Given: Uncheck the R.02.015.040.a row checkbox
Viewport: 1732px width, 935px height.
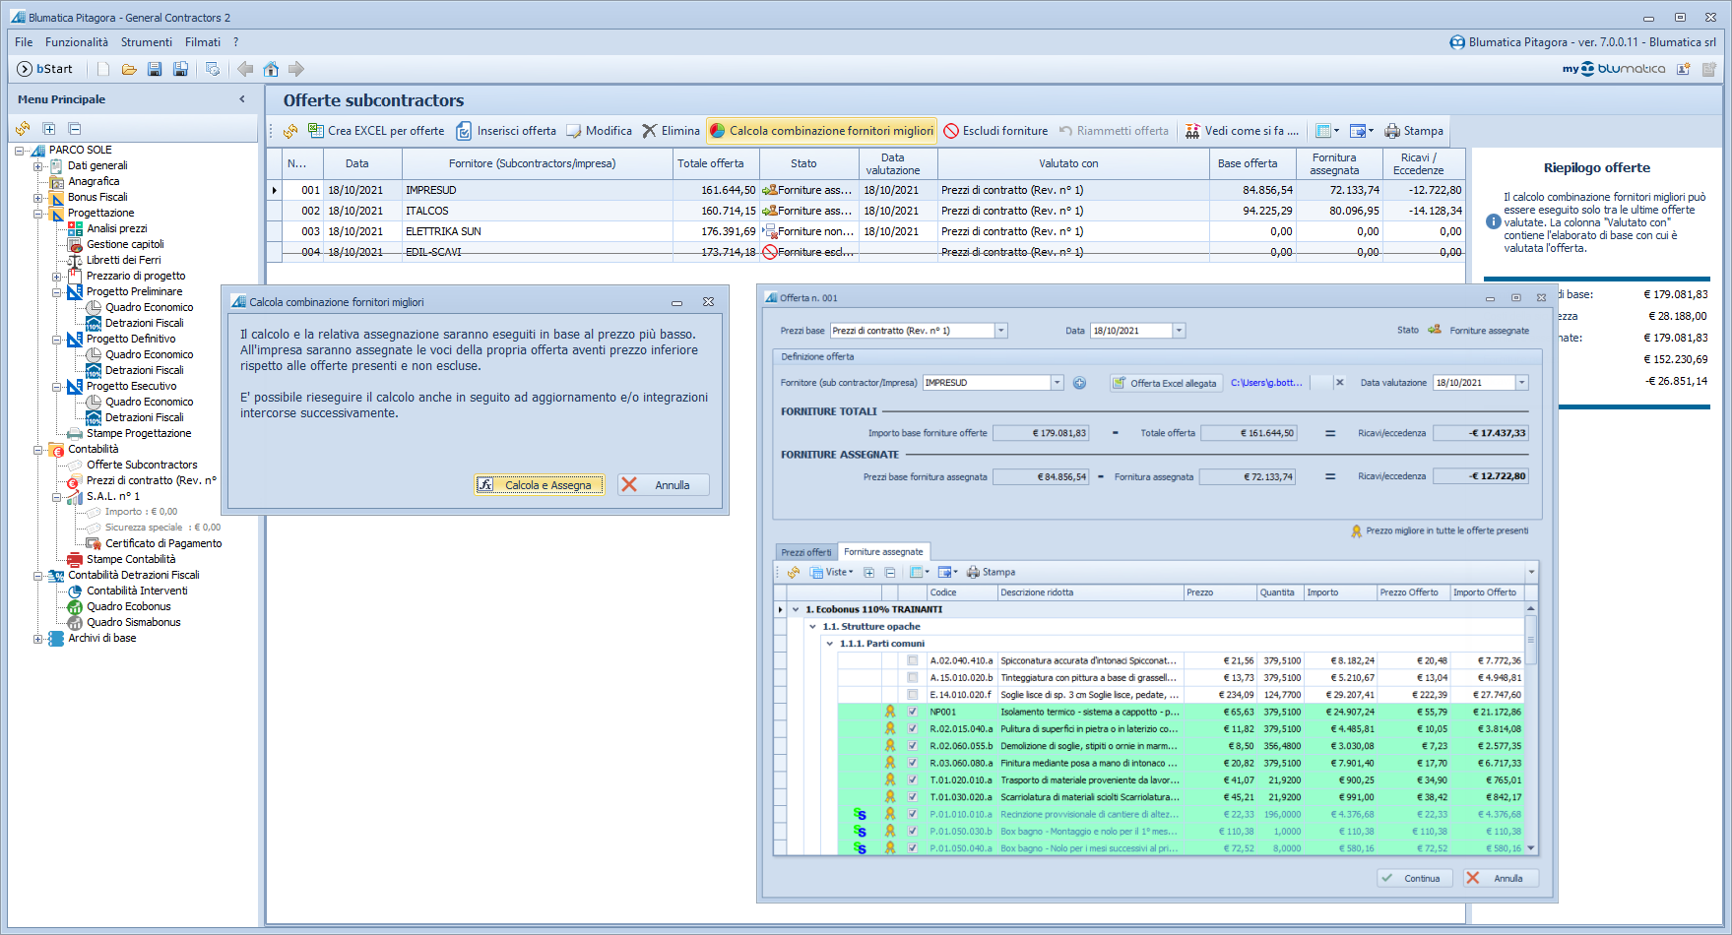Looking at the screenshot, I should click(x=913, y=728).
